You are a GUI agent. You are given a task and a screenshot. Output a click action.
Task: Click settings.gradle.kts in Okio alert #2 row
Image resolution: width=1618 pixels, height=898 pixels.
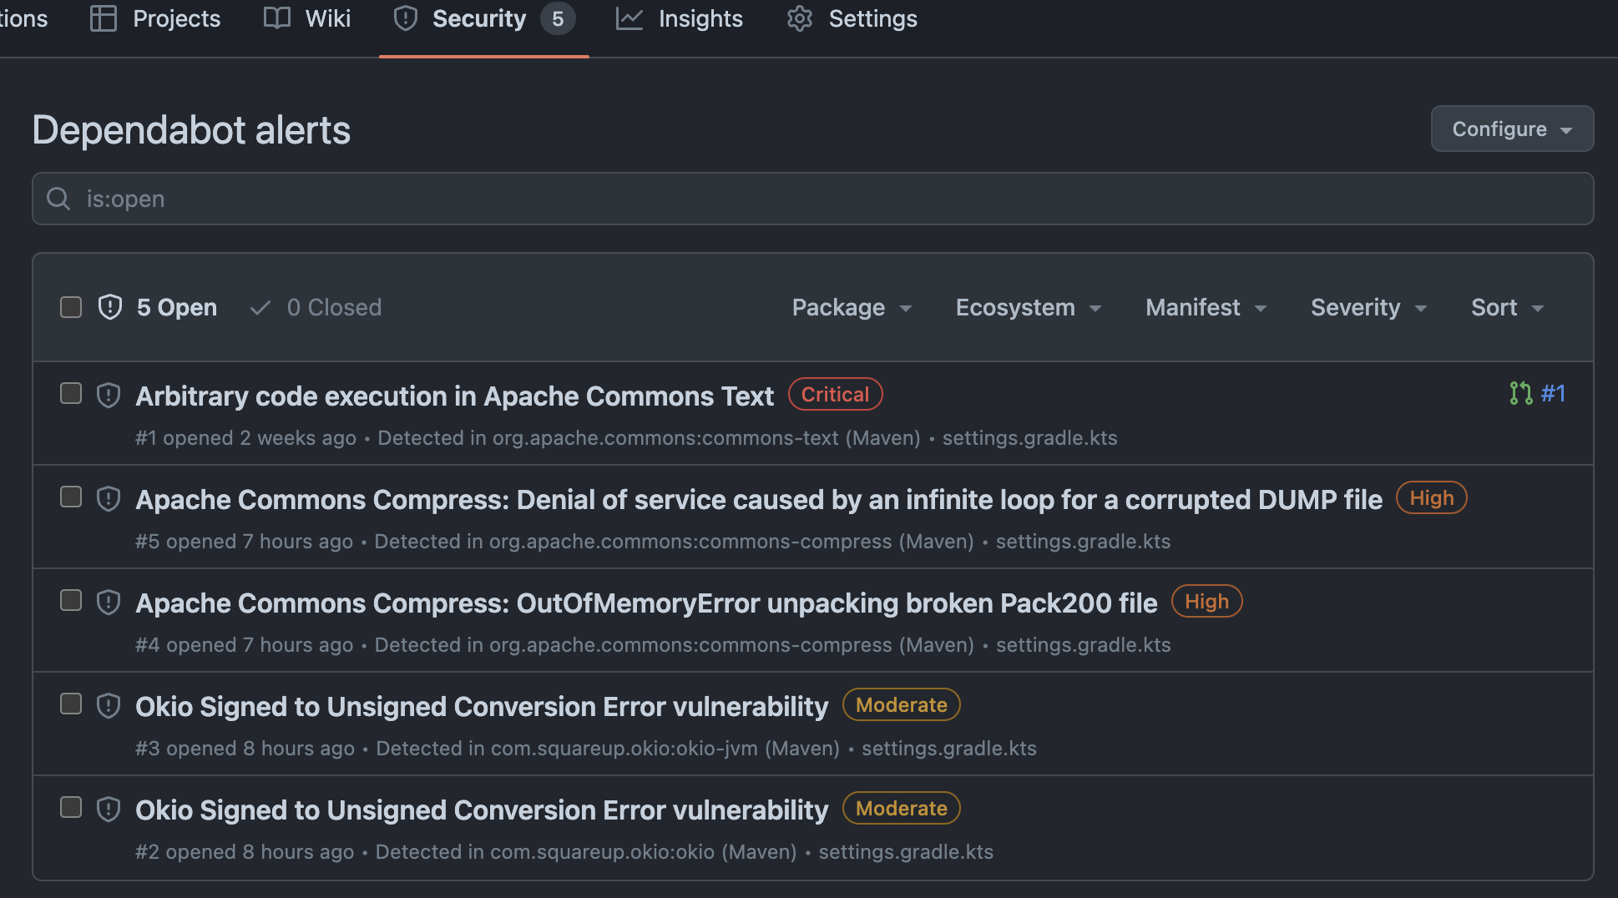(x=906, y=852)
